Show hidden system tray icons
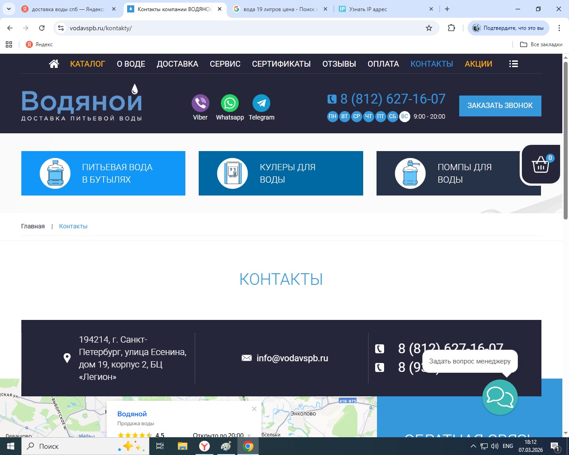569x455 pixels. pyautogui.click(x=473, y=446)
